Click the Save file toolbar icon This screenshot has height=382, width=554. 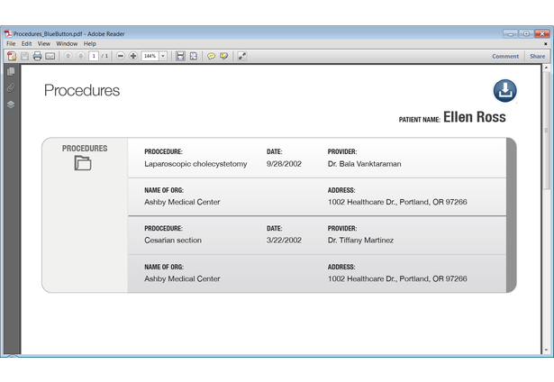click(24, 56)
